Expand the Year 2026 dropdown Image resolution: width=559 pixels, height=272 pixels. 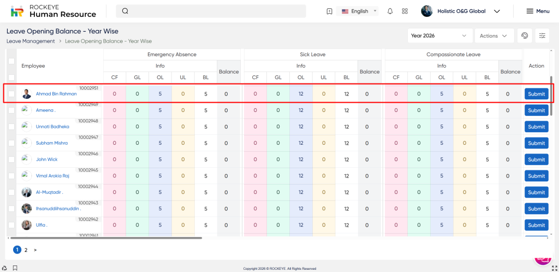click(439, 36)
